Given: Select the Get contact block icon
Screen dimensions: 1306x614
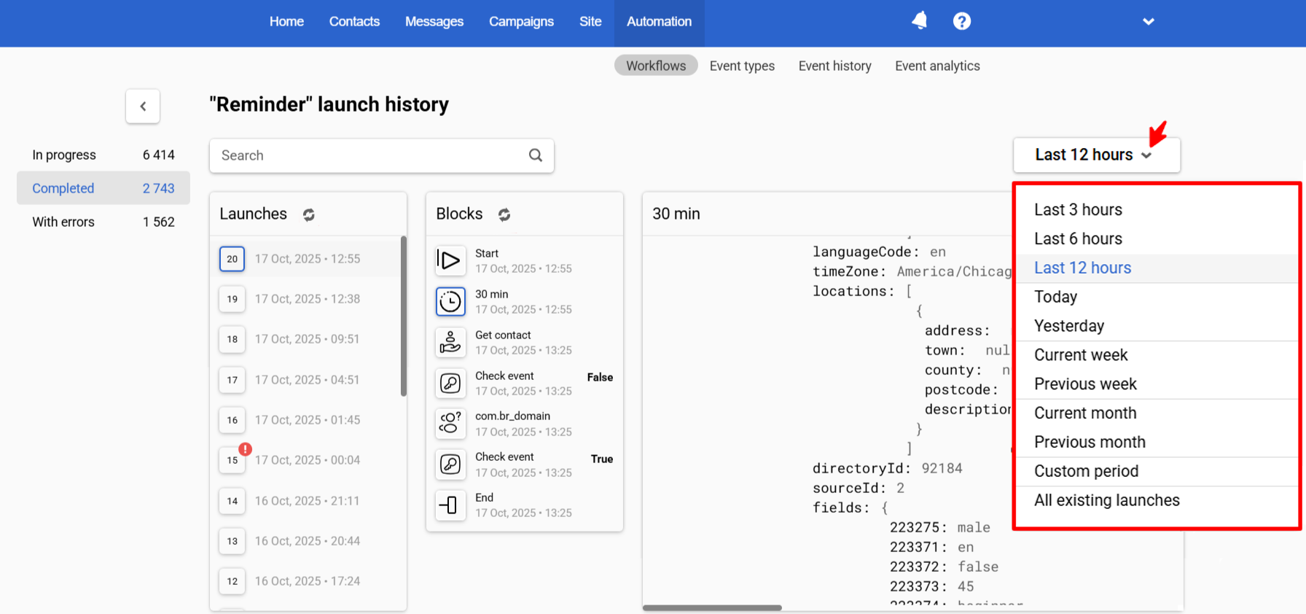Looking at the screenshot, I should (x=450, y=342).
